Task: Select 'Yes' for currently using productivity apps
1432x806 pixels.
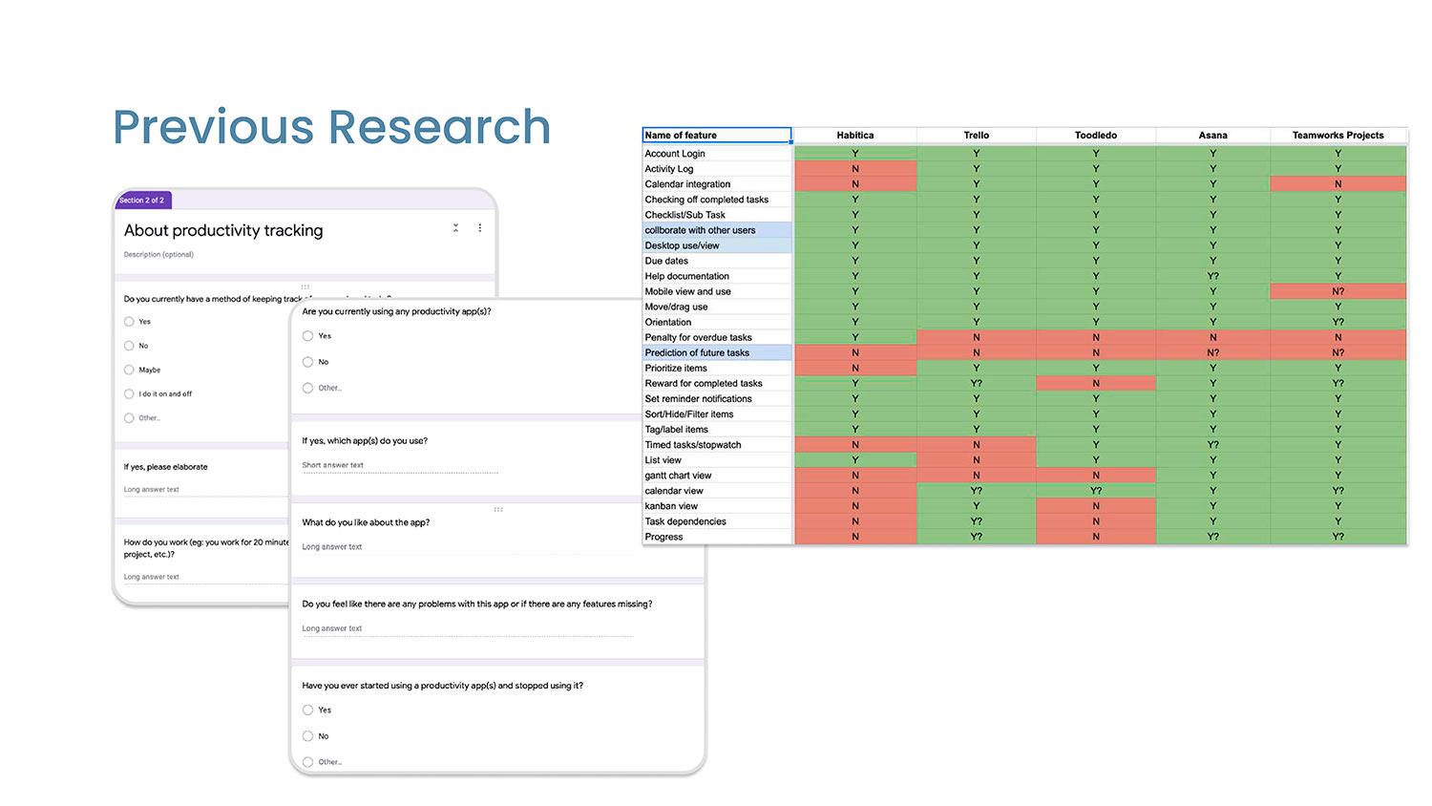Action: click(307, 336)
